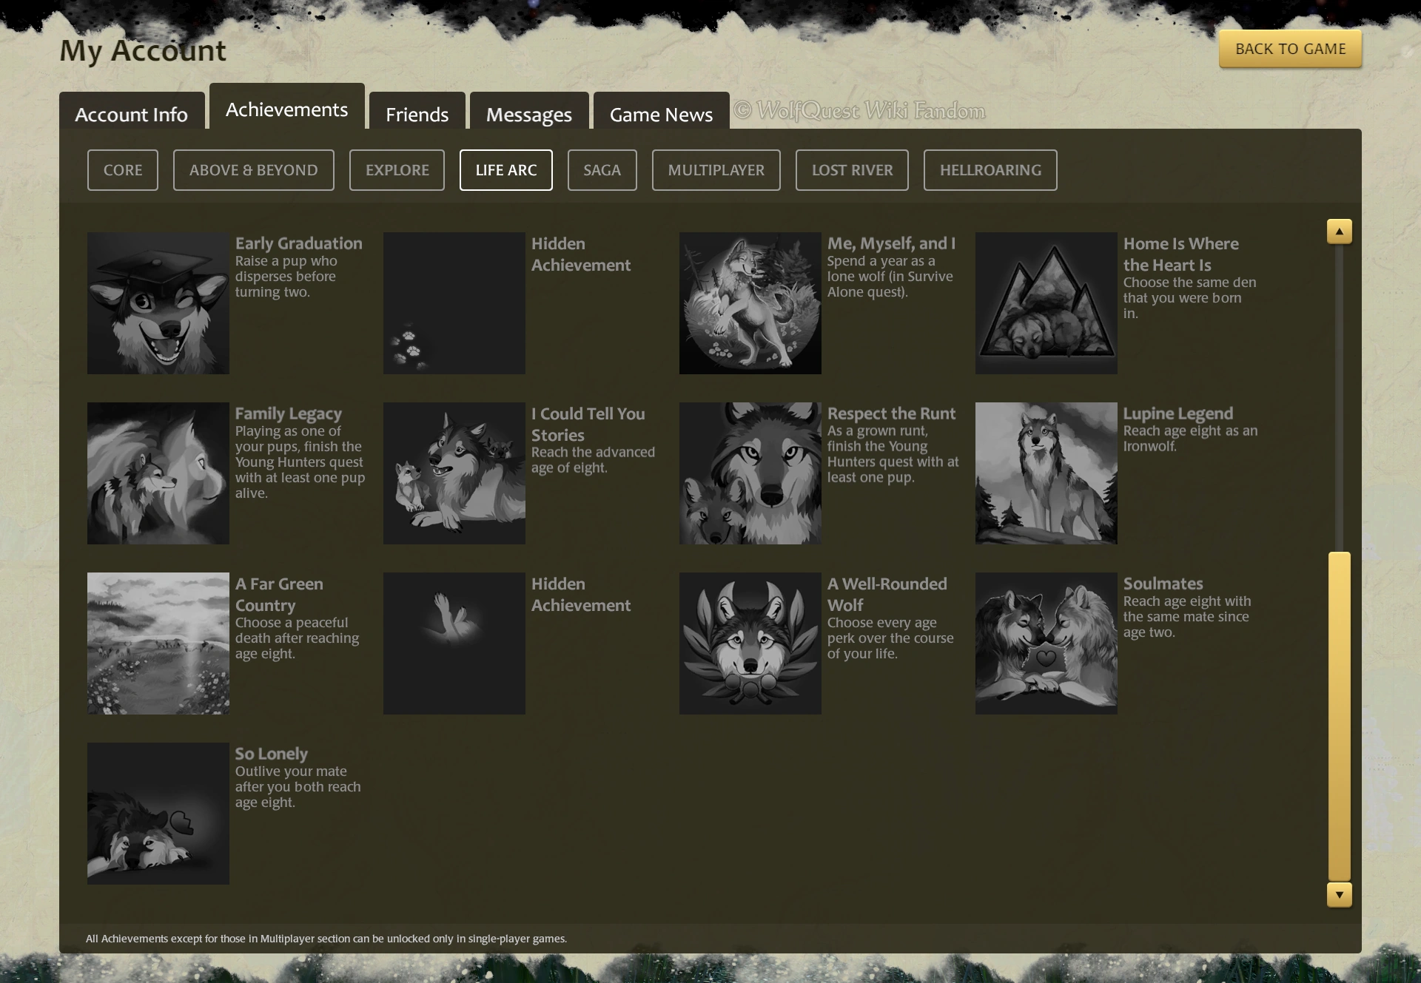Click the Lupine Legend wolf icon
This screenshot has height=983, width=1421.
[x=1046, y=473]
